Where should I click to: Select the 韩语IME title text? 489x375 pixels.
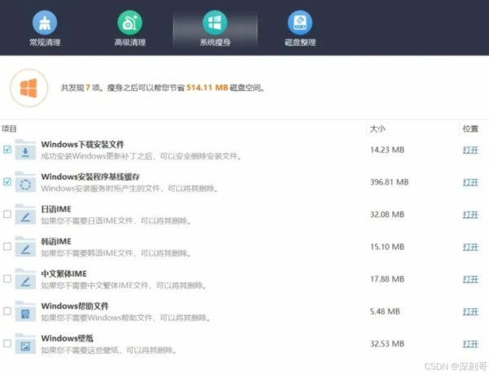point(56,242)
